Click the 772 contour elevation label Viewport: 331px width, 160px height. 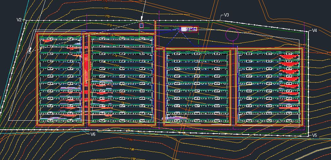[x=107, y=16]
